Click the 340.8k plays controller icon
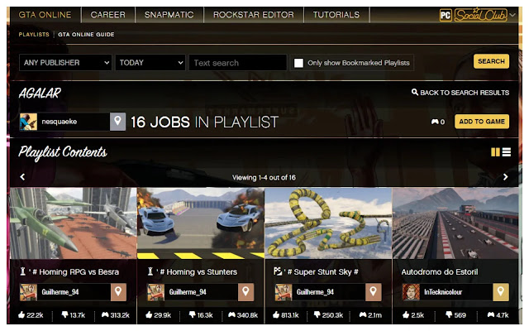Screen dimensions: 529x331 [231, 315]
